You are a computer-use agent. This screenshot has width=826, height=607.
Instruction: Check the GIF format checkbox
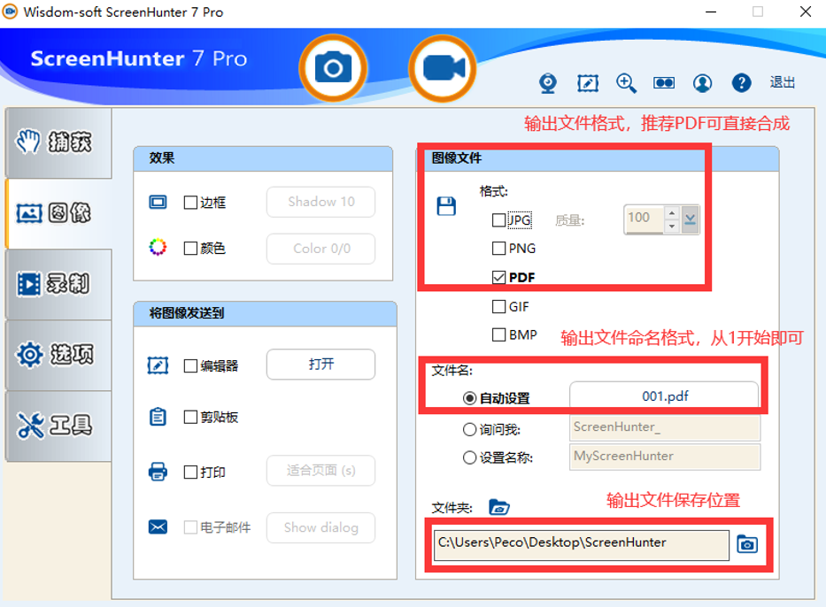coord(498,306)
